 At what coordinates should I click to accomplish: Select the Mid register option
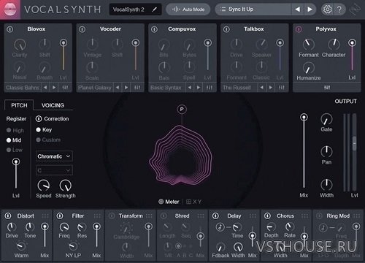pos(14,140)
